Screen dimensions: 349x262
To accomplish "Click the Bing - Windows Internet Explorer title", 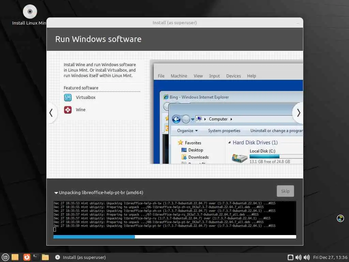I will (x=199, y=97).
